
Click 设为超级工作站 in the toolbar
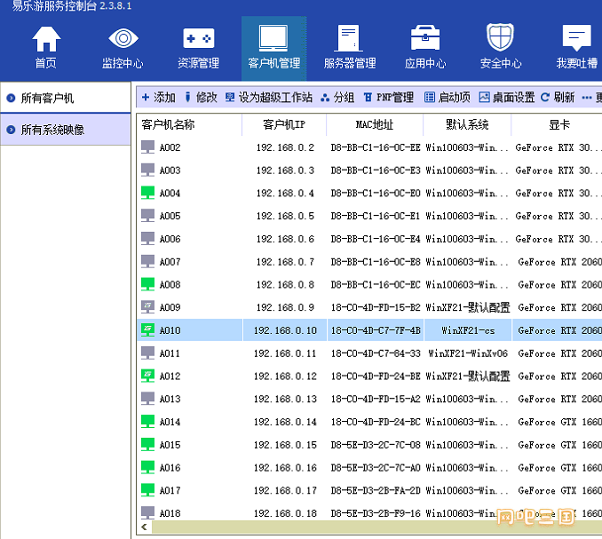(x=268, y=98)
